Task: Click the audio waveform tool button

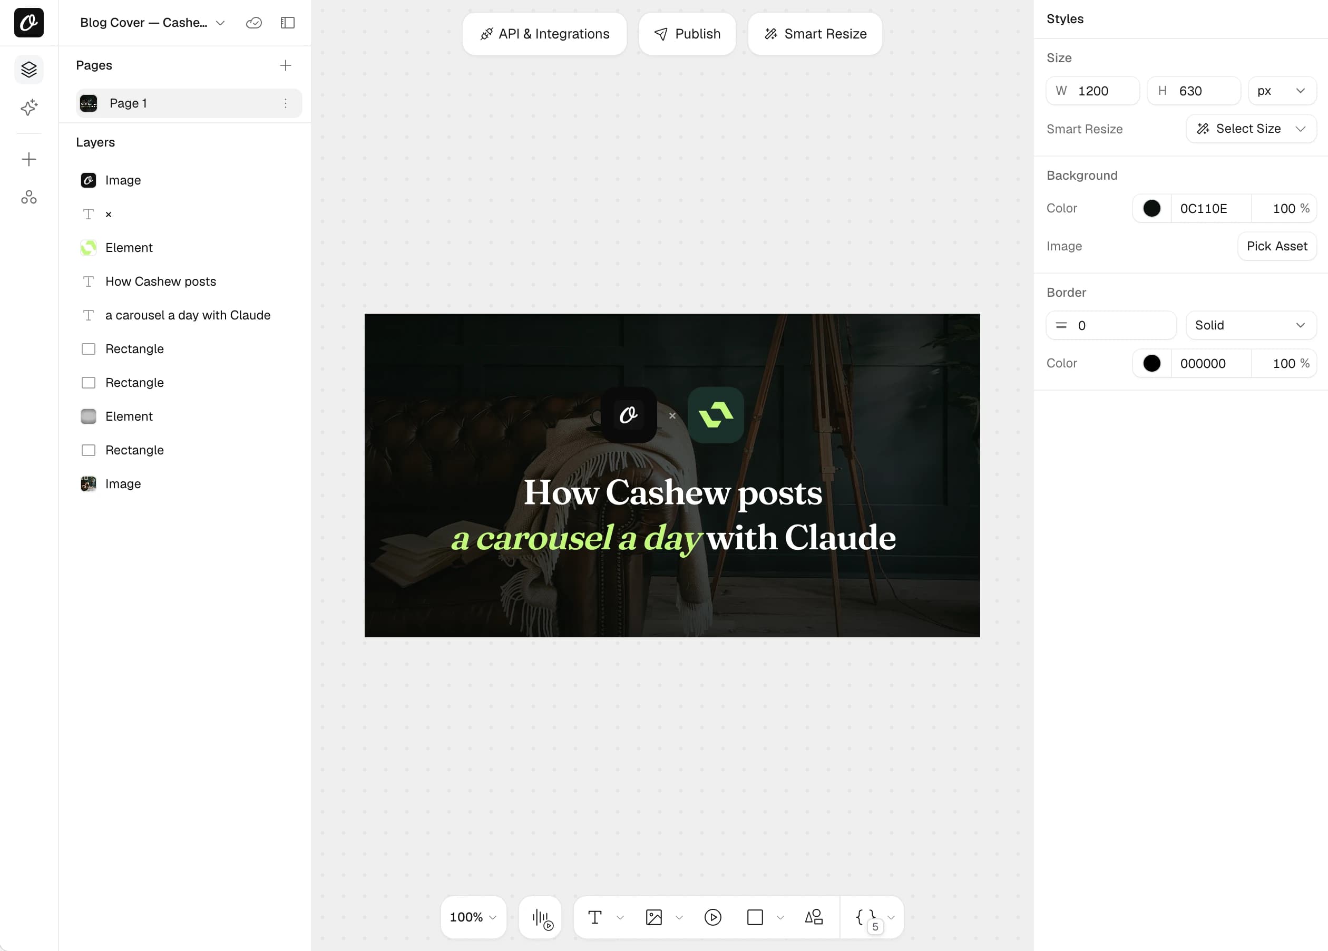Action: (540, 917)
